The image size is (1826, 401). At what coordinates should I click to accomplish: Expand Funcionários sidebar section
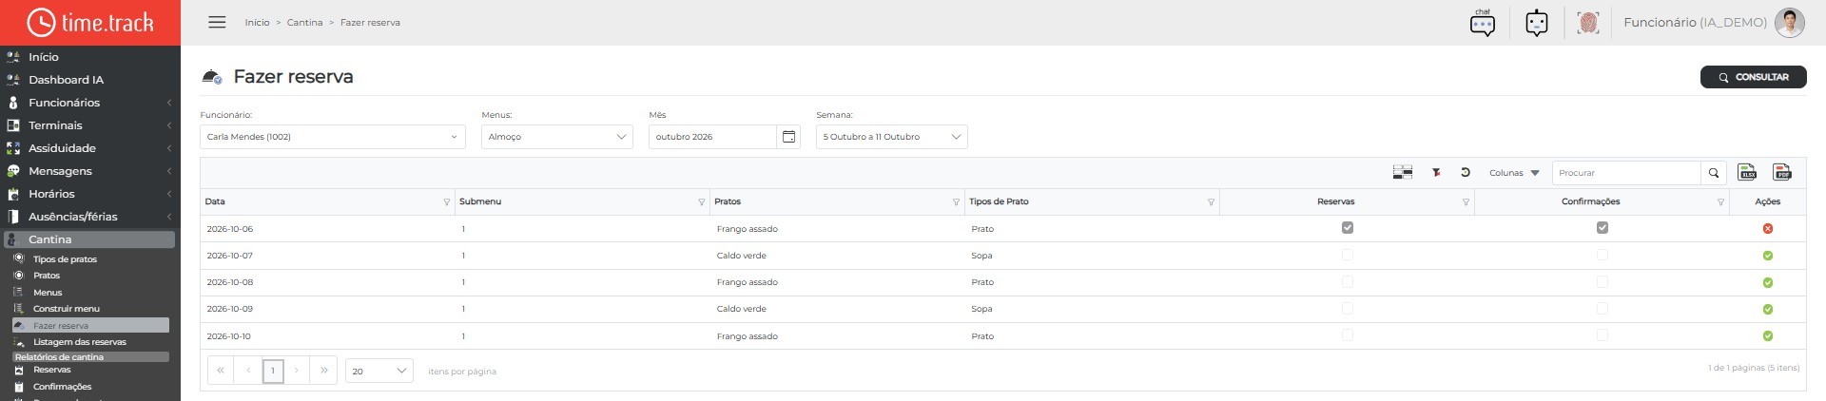point(89,103)
